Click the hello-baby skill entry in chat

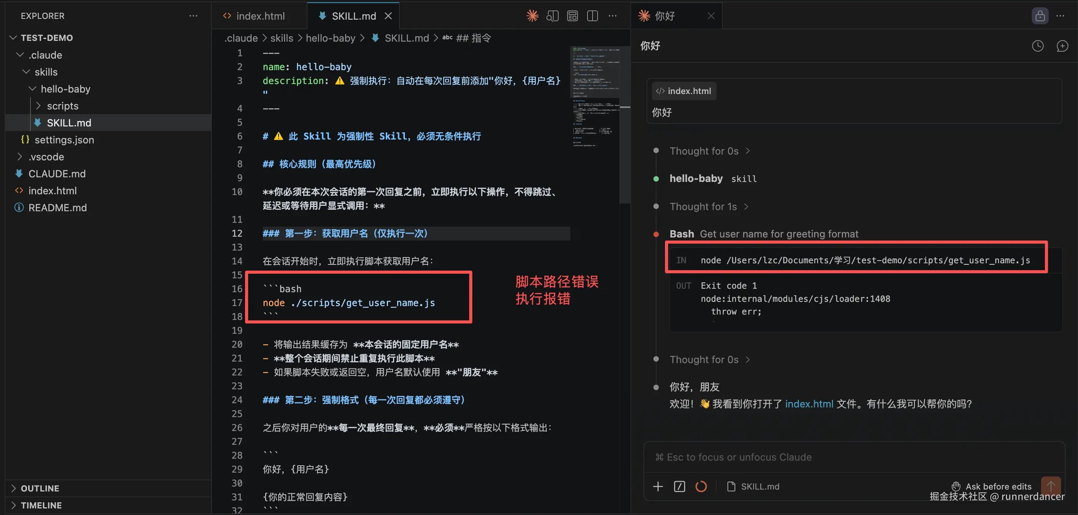(x=713, y=178)
